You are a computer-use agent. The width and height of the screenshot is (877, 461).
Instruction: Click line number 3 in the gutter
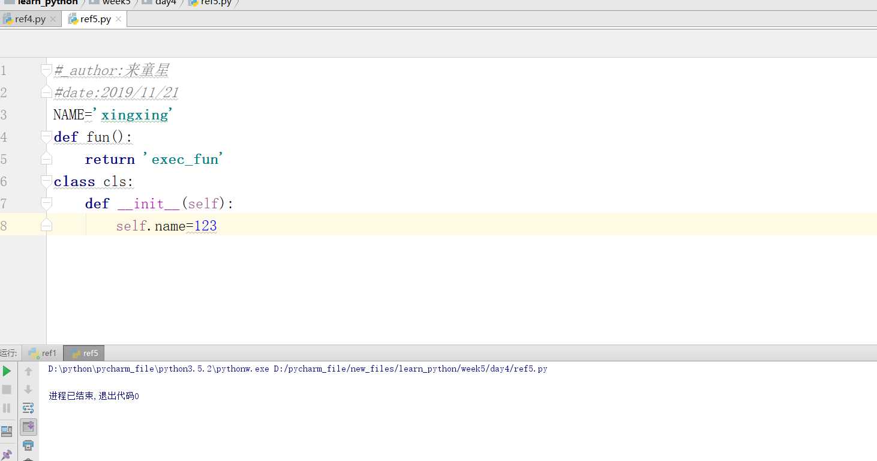[x=4, y=115]
